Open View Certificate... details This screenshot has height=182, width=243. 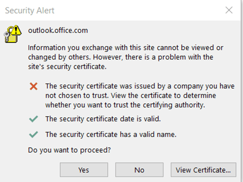click(203, 170)
